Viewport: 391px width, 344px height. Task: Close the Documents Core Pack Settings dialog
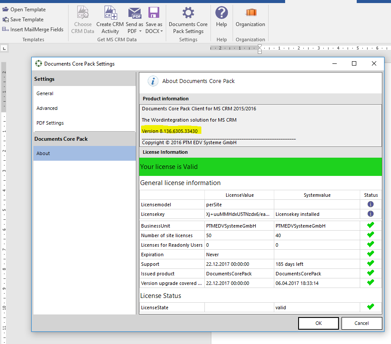click(x=374, y=64)
